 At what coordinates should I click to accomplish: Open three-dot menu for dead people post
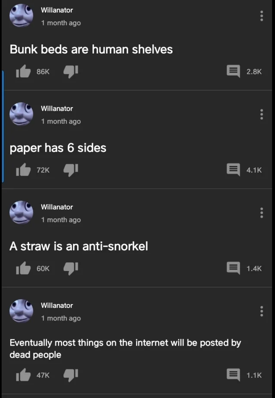pos(262,311)
